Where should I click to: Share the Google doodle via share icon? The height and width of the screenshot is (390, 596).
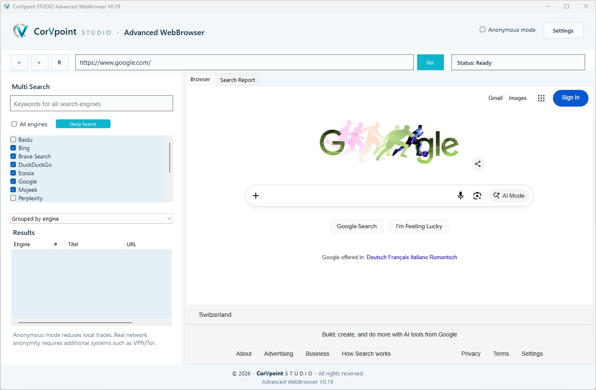tap(478, 164)
